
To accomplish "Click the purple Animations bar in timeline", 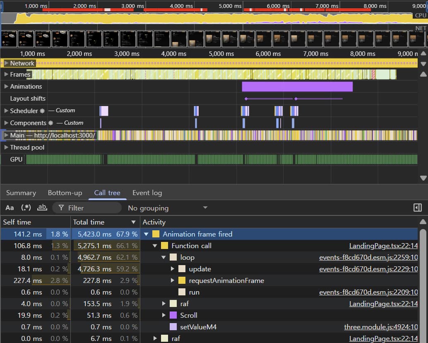I will point(297,87).
